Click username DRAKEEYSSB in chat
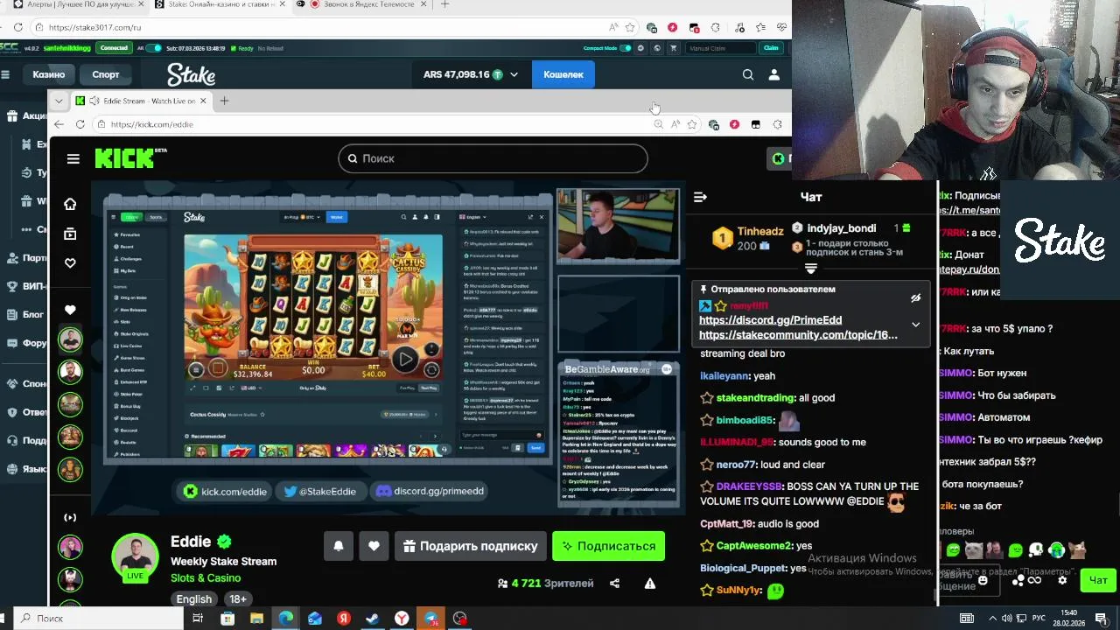 (750, 486)
